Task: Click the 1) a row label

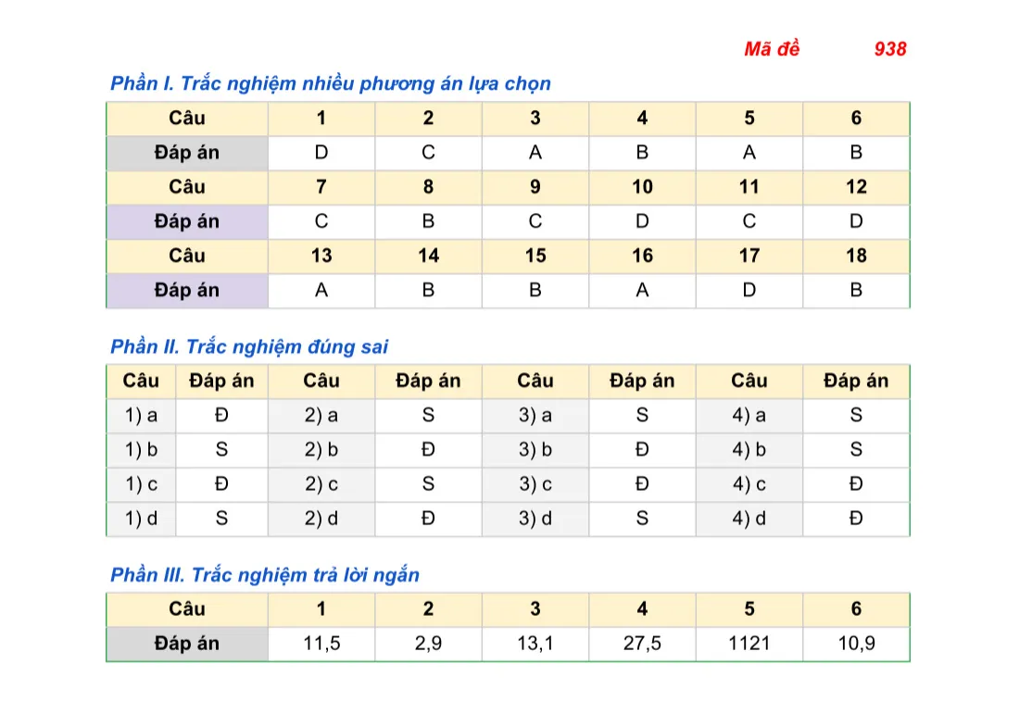Action: 141,416
